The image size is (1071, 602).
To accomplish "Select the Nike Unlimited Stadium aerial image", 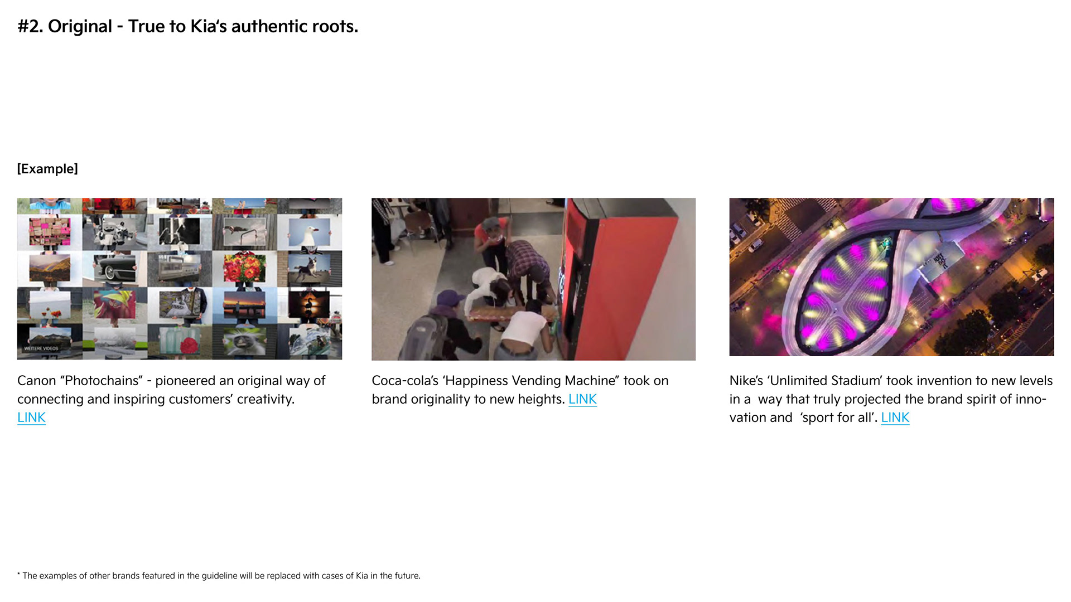I will [891, 277].
